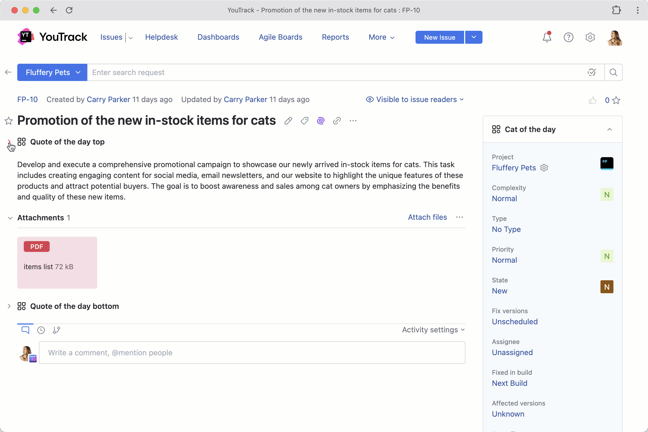
Task: Open the VCS changes branch tab
Action: coord(56,330)
